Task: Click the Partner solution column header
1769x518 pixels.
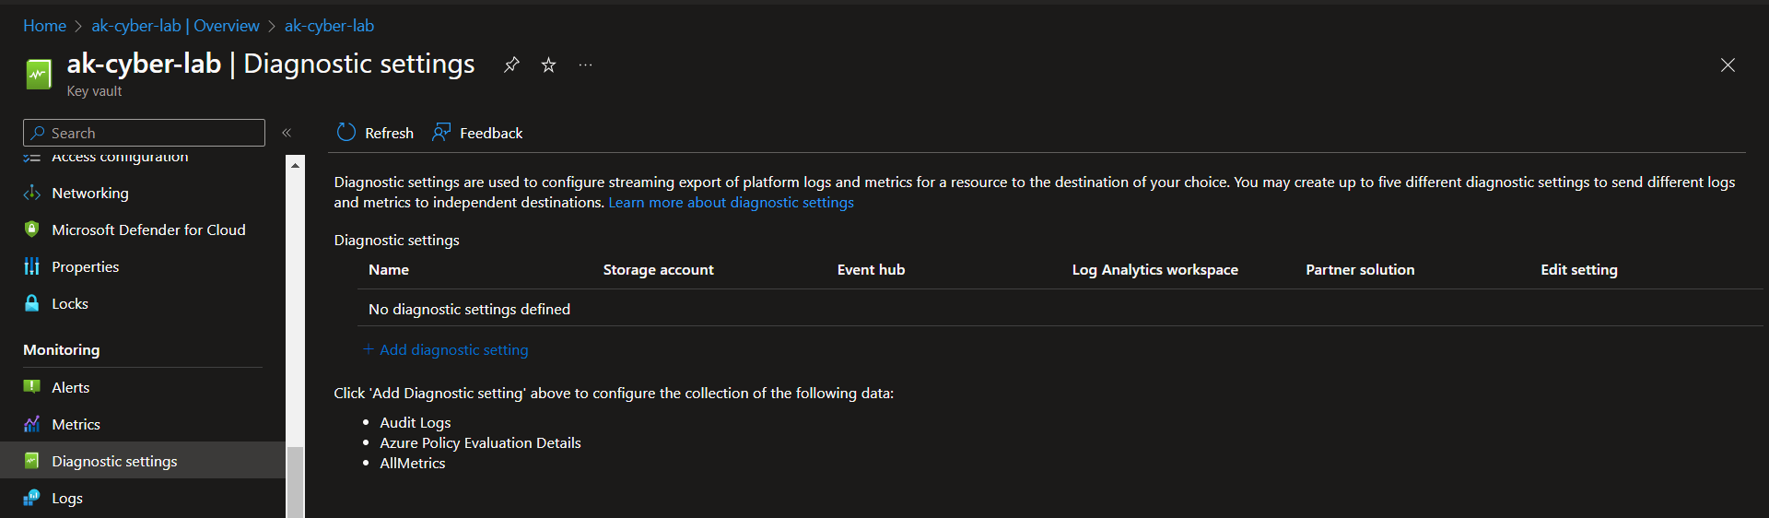Action: point(1360,269)
